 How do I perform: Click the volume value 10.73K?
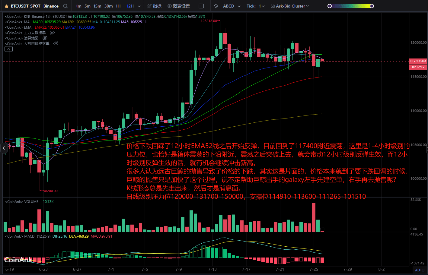(48, 202)
